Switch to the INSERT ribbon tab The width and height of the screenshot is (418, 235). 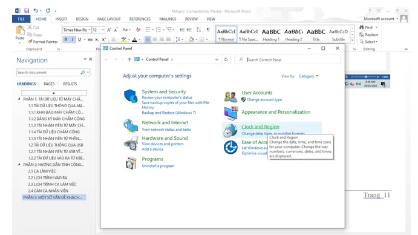[61, 19]
